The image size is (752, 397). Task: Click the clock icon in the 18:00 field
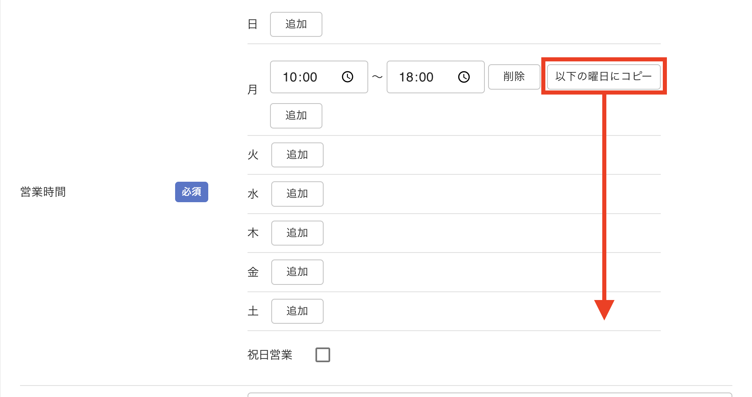pyautogui.click(x=464, y=77)
